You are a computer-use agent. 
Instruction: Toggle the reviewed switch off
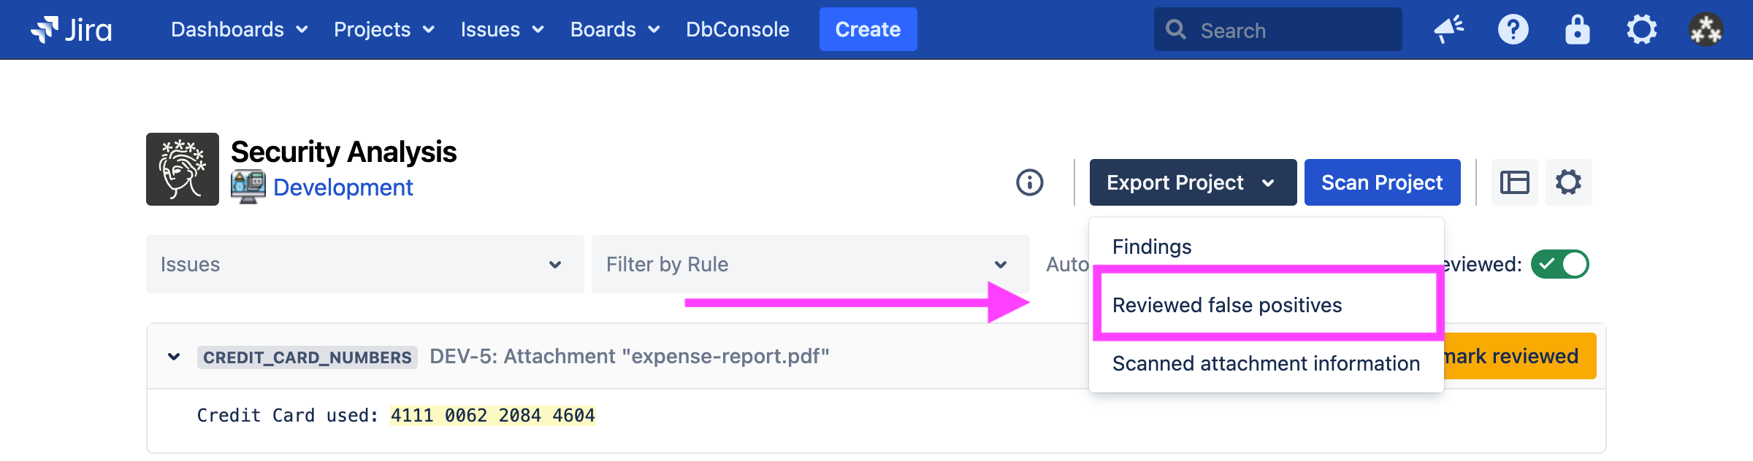coord(1559,264)
